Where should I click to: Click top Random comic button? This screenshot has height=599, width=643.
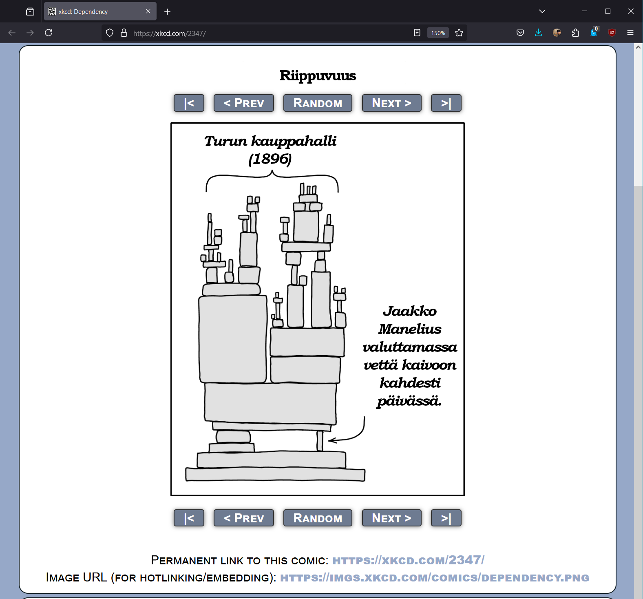point(318,103)
